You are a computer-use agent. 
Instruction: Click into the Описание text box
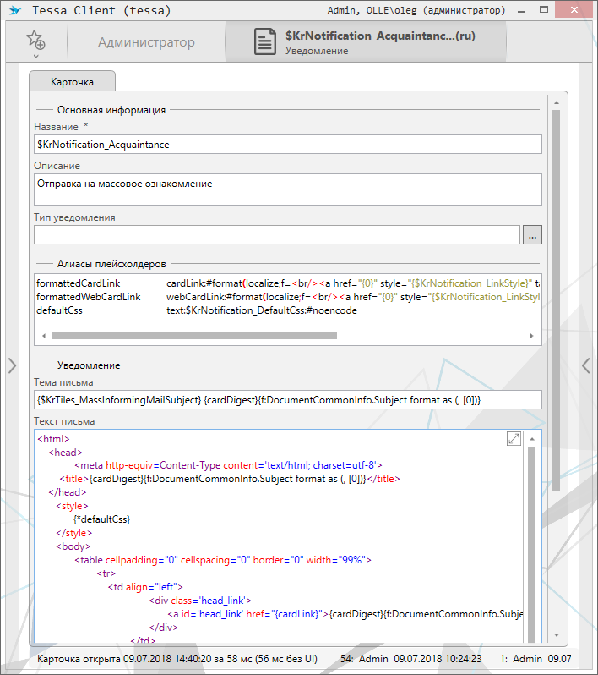pyautogui.click(x=287, y=189)
